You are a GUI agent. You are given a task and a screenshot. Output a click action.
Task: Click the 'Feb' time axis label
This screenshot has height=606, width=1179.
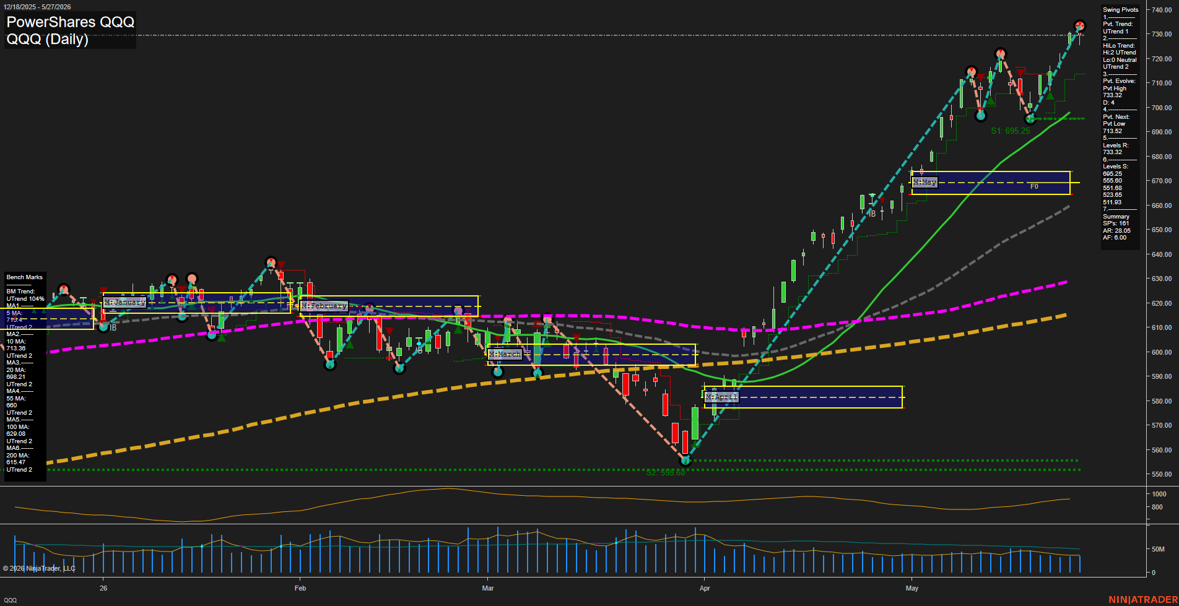300,588
